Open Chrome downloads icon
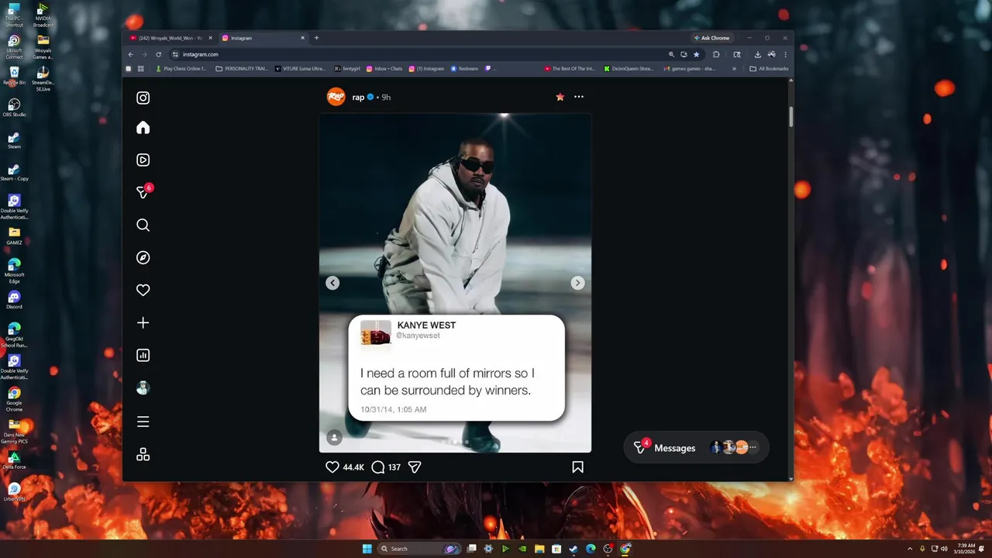The image size is (992, 558). click(x=757, y=54)
